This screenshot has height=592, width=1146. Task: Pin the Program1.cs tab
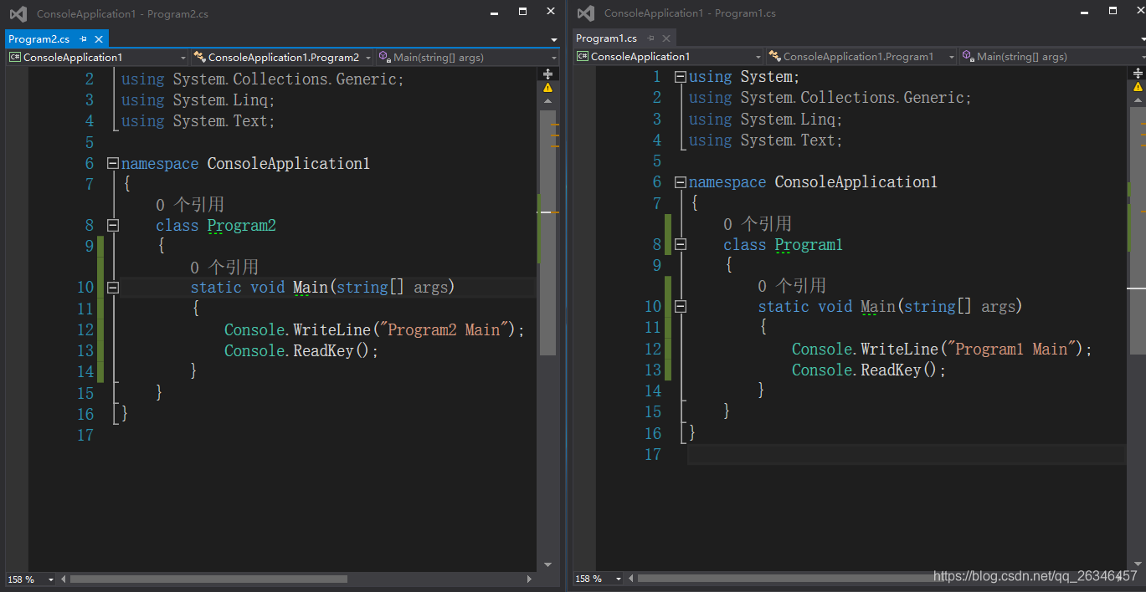(x=651, y=38)
